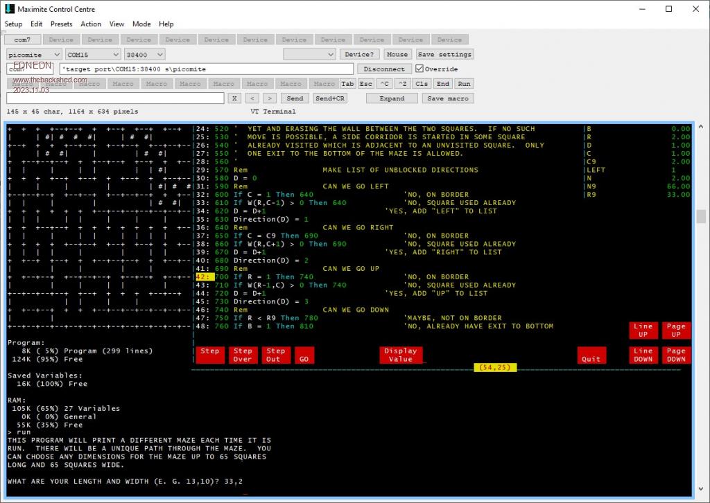Toggle the Override checkbox
The image size is (710, 503).
pos(419,69)
